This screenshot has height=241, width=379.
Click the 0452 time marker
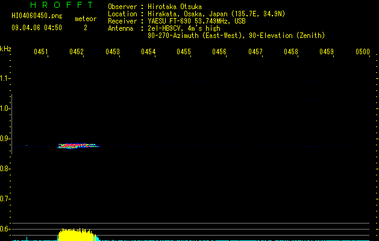[x=77, y=52]
